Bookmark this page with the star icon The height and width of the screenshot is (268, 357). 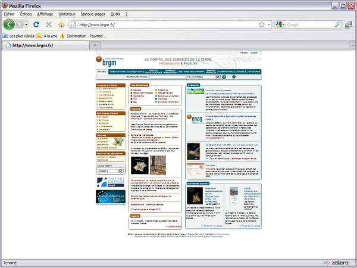pos(261,25)
